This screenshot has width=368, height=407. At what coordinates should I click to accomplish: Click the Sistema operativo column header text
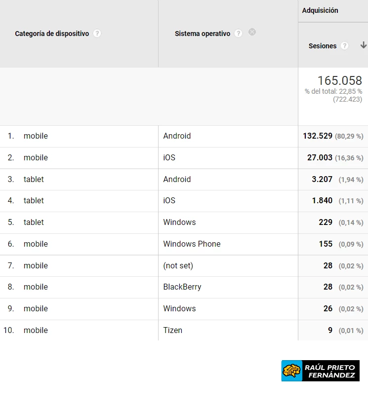203,34
